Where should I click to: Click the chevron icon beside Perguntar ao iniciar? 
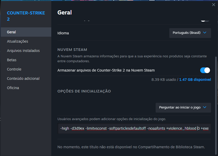click(x=205, y=107)
